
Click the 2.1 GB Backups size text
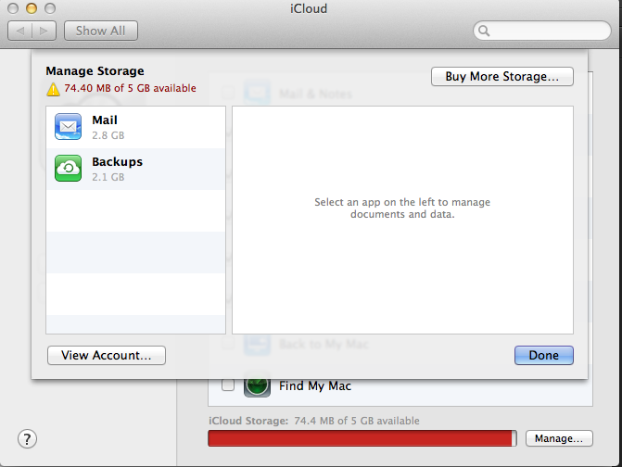click(x=108, y=177)
